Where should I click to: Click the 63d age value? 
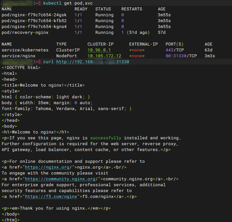pyautogui.click(x=209, y=50)
